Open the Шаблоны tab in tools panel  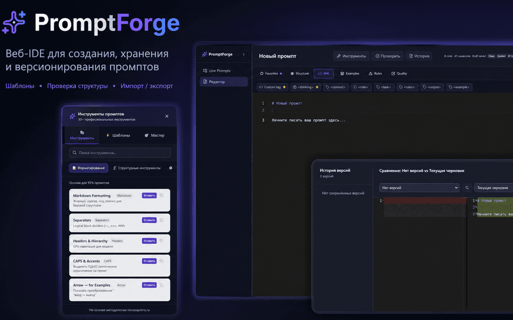(x=118, y=135)
